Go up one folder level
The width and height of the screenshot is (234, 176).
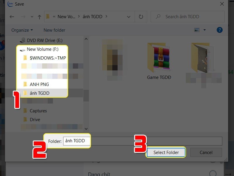pos(39,17)
